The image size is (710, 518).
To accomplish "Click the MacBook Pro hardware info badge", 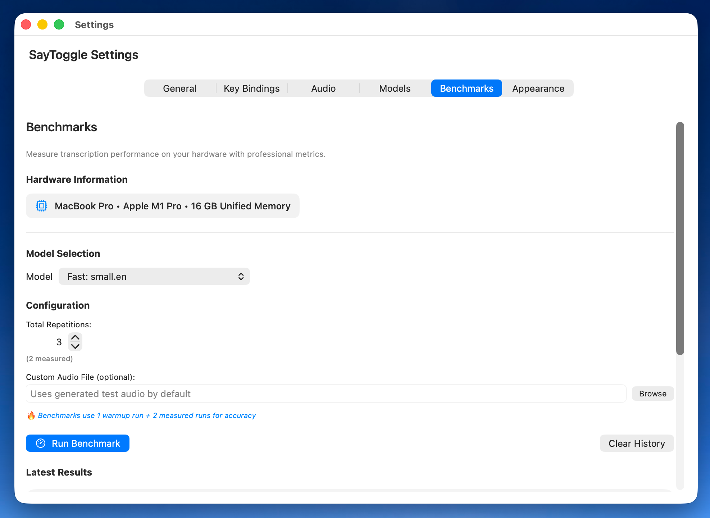I will point(163,205).
